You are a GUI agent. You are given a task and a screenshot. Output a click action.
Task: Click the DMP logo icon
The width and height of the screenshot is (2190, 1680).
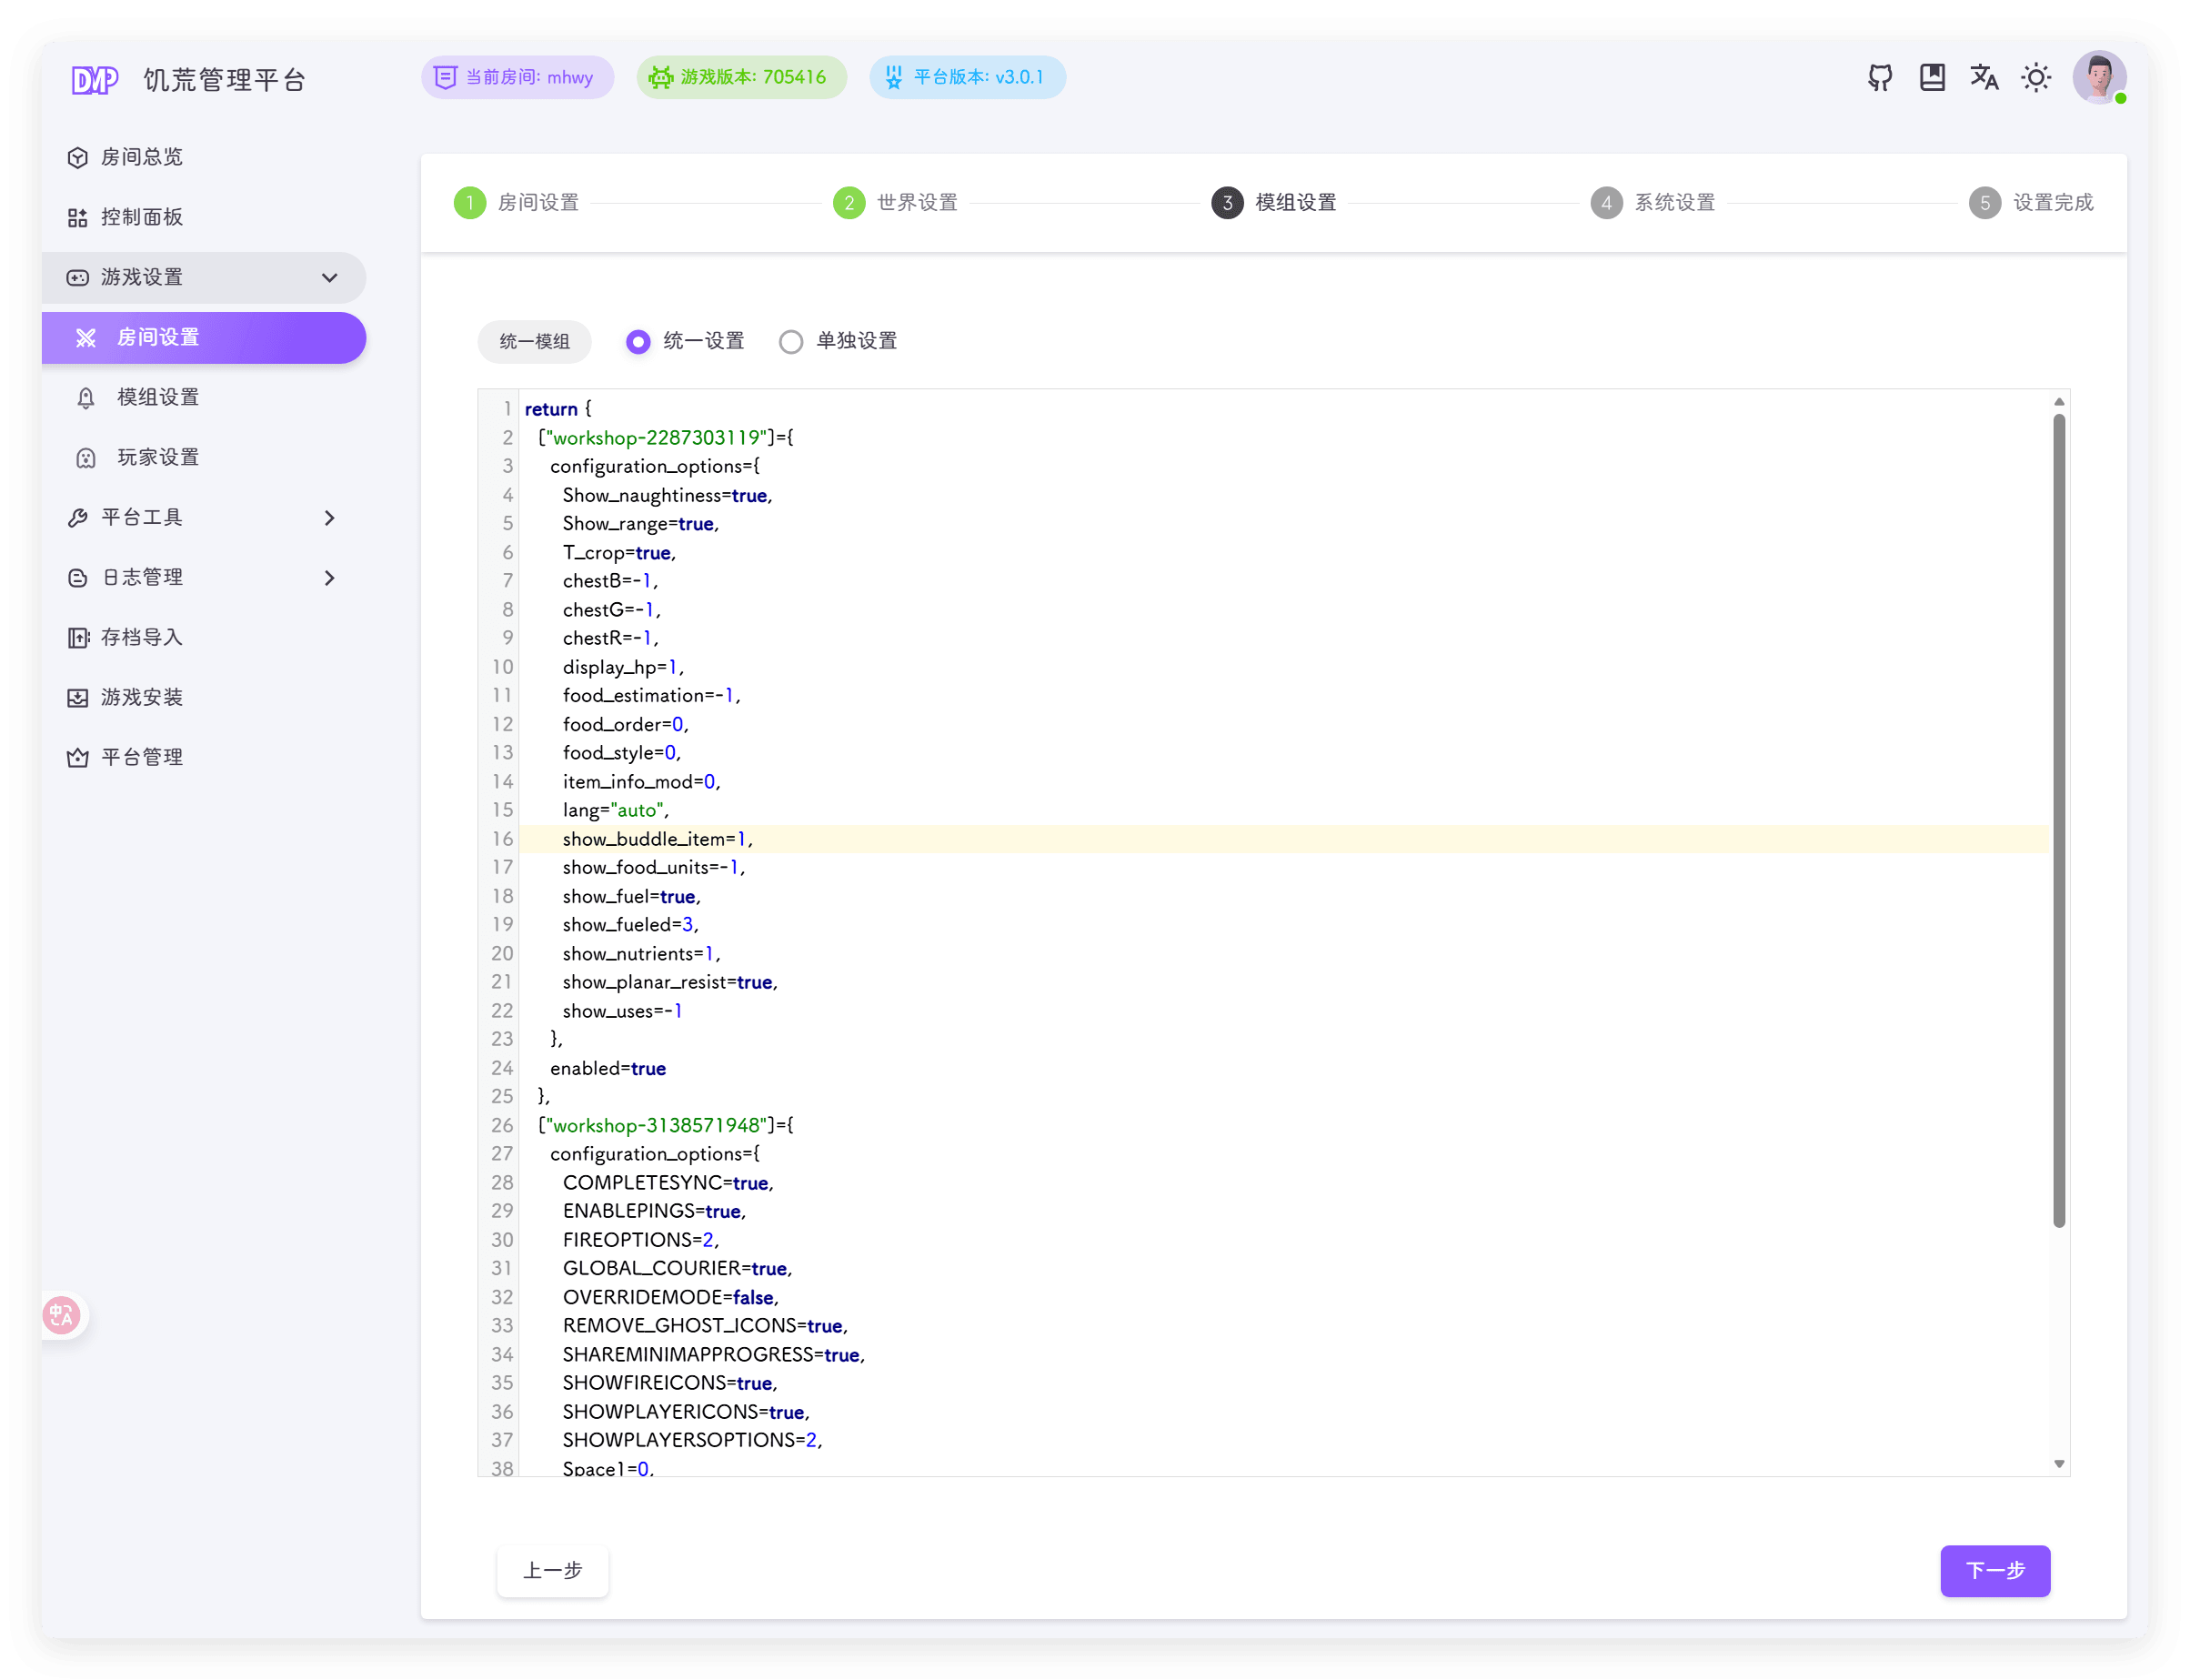(x=95, y=80)
